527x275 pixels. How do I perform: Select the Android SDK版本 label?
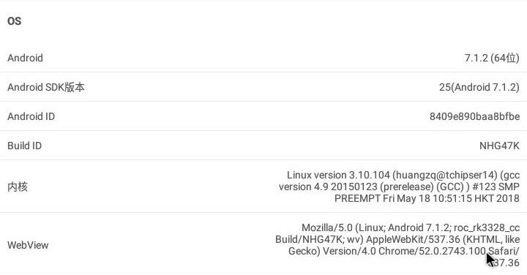pos(46,87)
